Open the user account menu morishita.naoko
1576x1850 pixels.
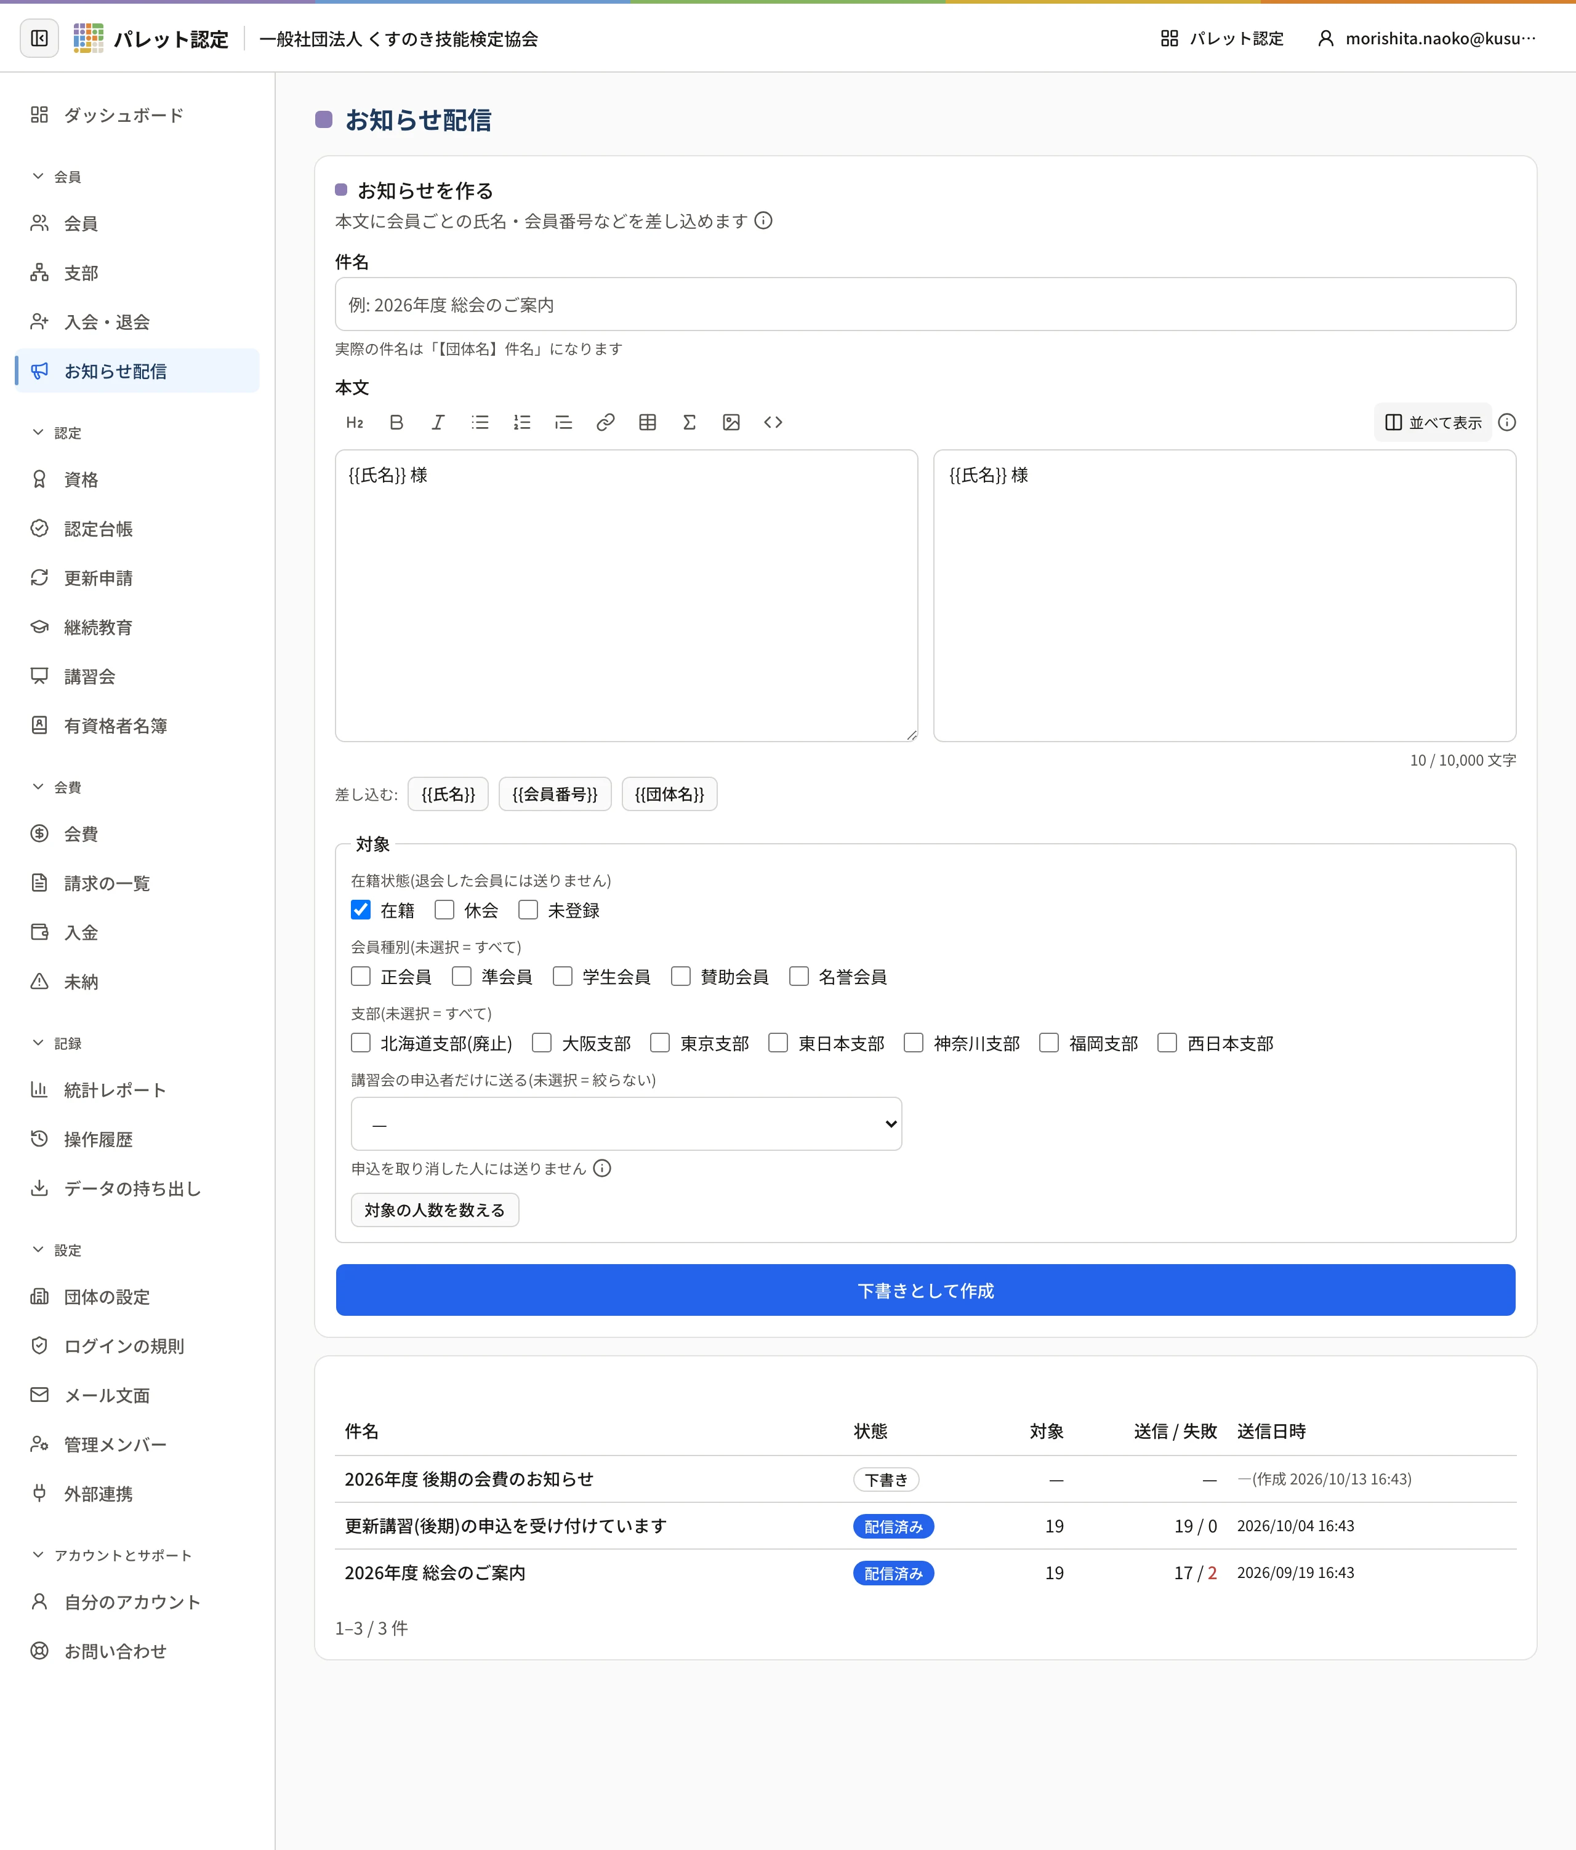pos(1428,38)
